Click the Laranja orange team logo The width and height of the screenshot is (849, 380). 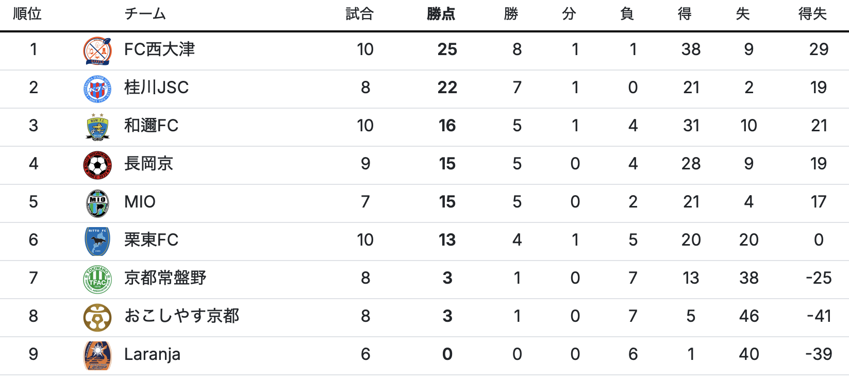[x=97, y=355]
